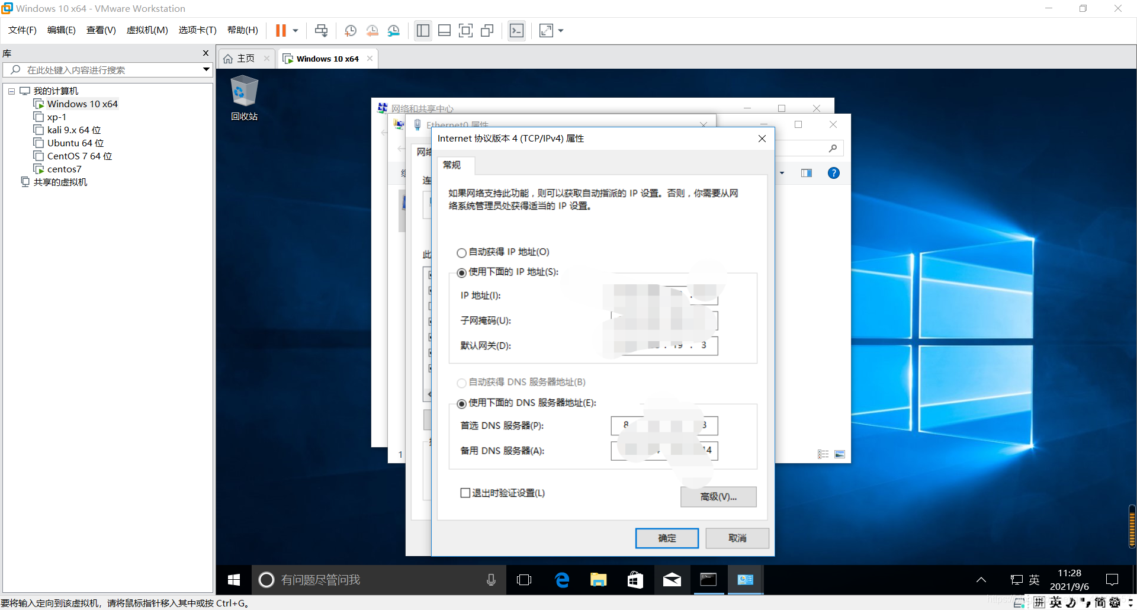Viewport: 1137px width, 610px height.
Task: Open the 虚拟机(M) menu
Action: 147,30
